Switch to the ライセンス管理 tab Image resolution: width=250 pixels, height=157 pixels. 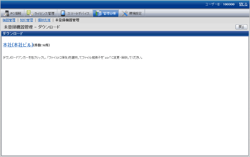(41, 13)
